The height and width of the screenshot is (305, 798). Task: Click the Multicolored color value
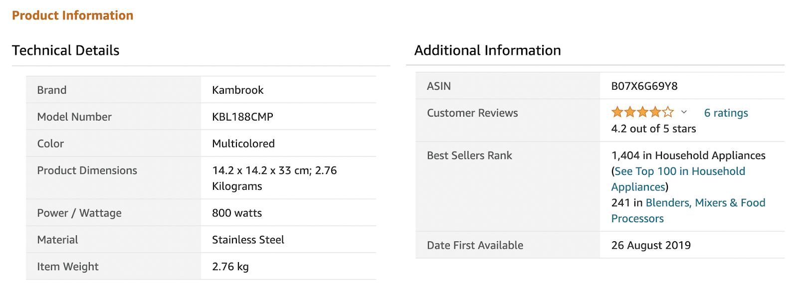click(243, 144)
